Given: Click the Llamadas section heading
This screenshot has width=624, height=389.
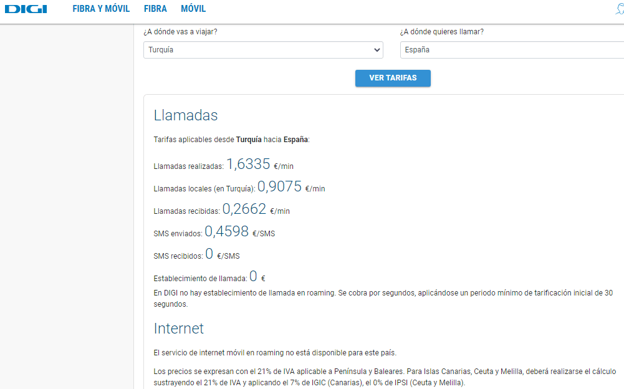Looking at the screenshot, I should [x=186, y=115].
